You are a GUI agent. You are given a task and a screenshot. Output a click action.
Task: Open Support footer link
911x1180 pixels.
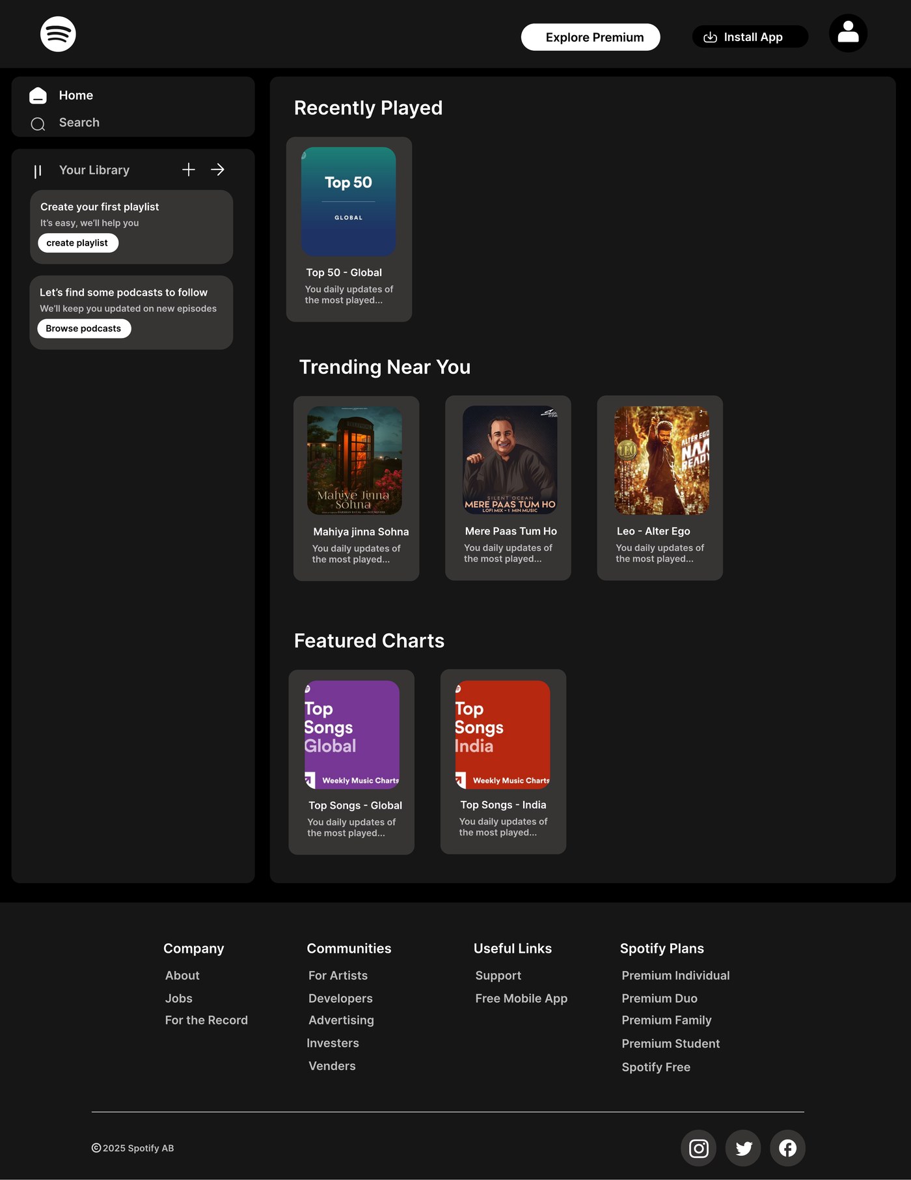(498, 976)
